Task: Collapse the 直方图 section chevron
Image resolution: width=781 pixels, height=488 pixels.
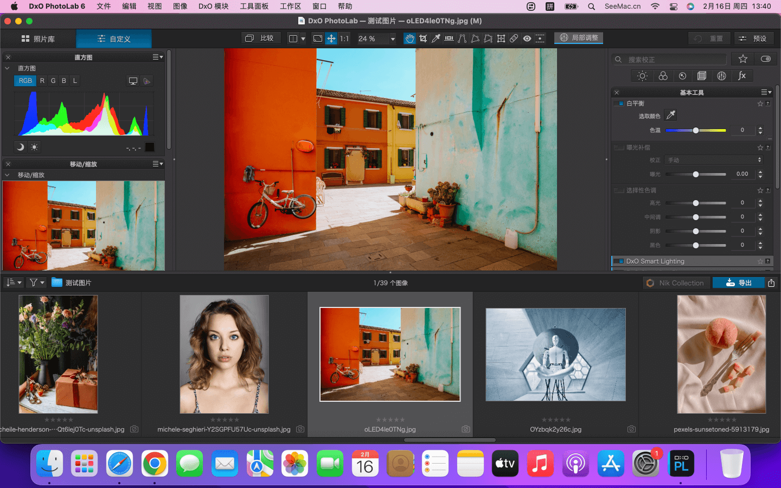Action: pos(8,68)
